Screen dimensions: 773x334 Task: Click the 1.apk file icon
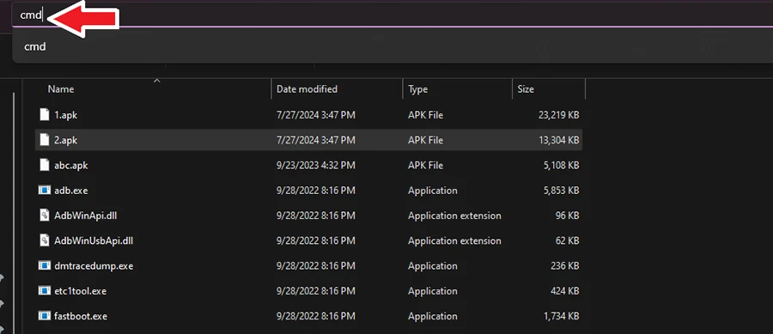pyautogui.click(x=45, y=115)
